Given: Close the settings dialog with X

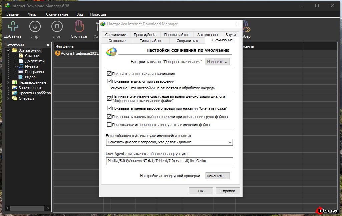Looking at the screenshot, I should tap(238, 24).
